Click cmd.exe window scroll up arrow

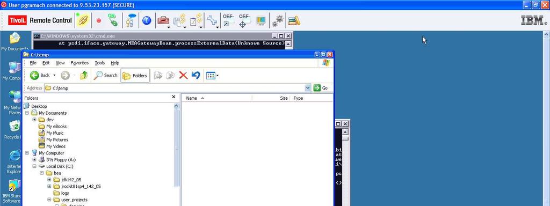click(x=288, y=44)
